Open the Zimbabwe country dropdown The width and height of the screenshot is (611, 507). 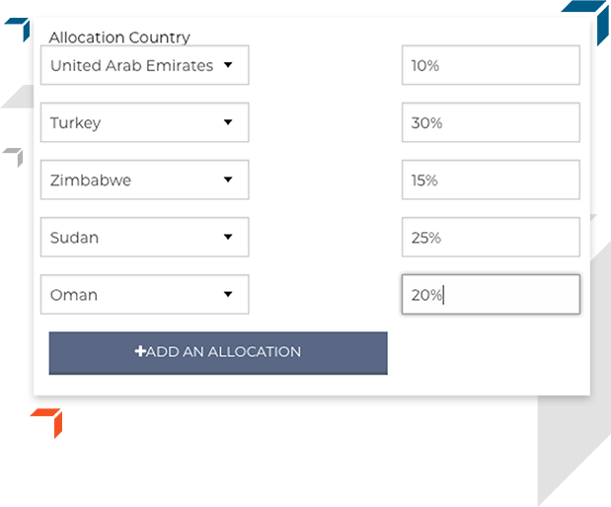pos(144,180)
